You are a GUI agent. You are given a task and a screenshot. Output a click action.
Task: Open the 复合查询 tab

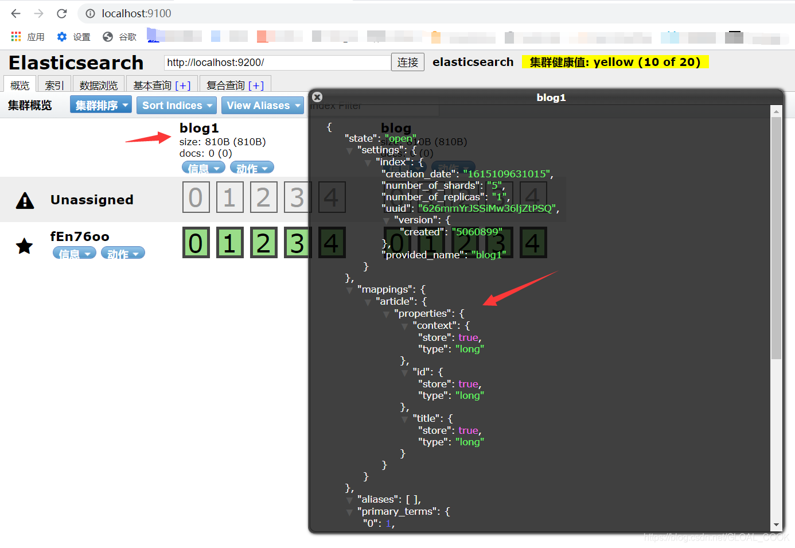[235, 85]
